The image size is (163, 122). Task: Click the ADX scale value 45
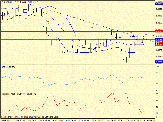[x=157, y=107]
